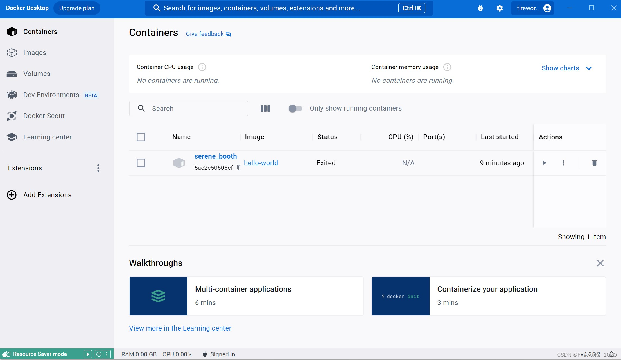Click the engine start play button
Viewport: 621px width, 360px height.
(88, 354)
